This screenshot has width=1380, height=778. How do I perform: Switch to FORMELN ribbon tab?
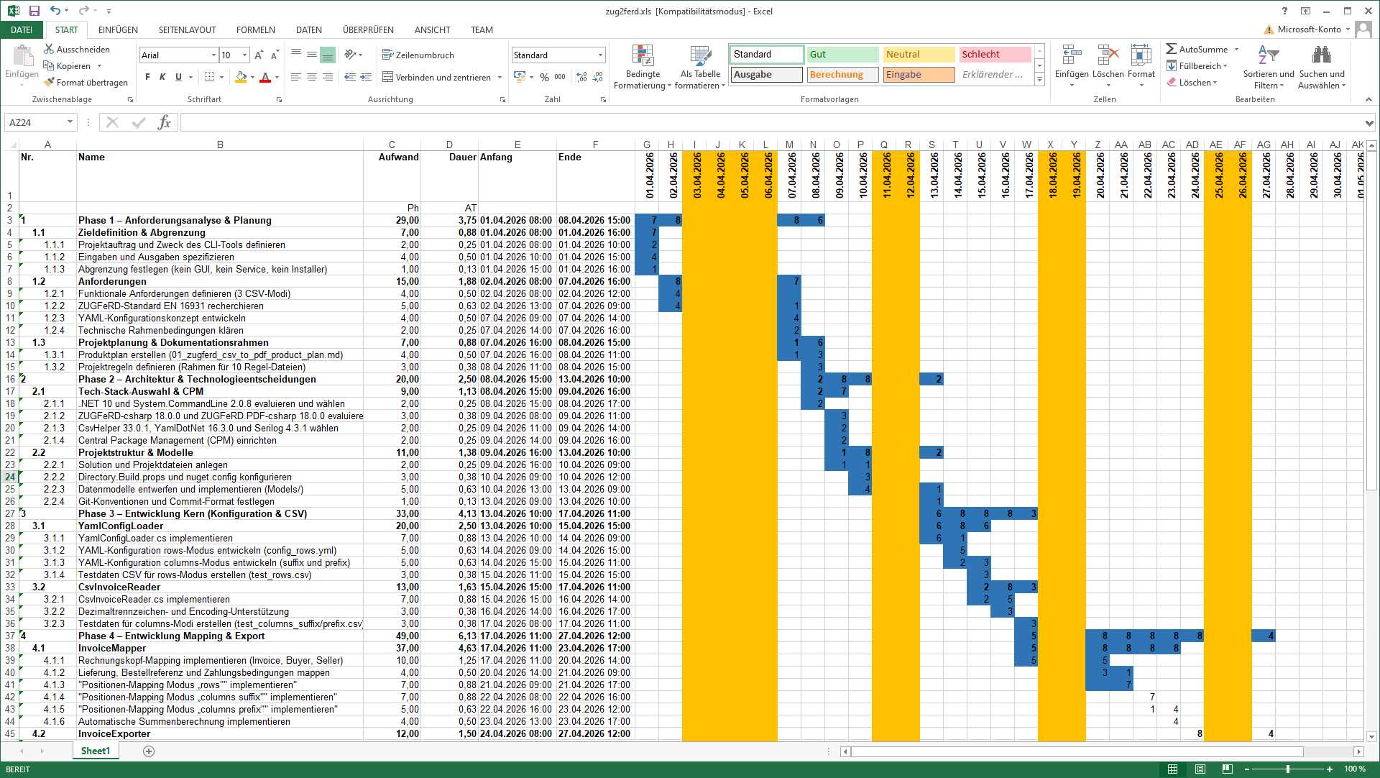pos(256,29)
